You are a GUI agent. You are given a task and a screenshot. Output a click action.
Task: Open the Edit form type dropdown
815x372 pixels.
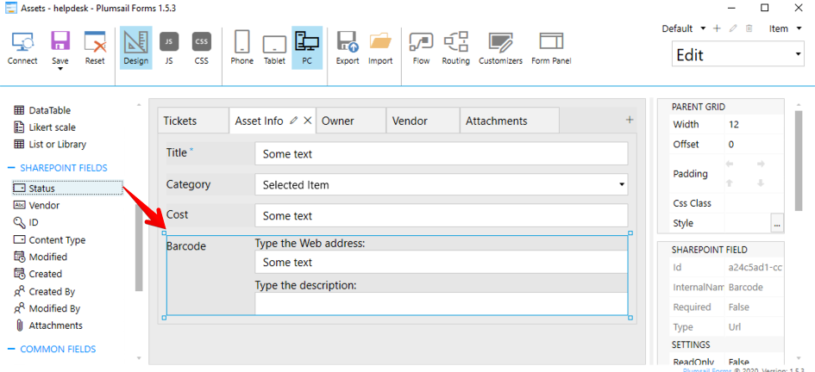[x=738, y=54]
